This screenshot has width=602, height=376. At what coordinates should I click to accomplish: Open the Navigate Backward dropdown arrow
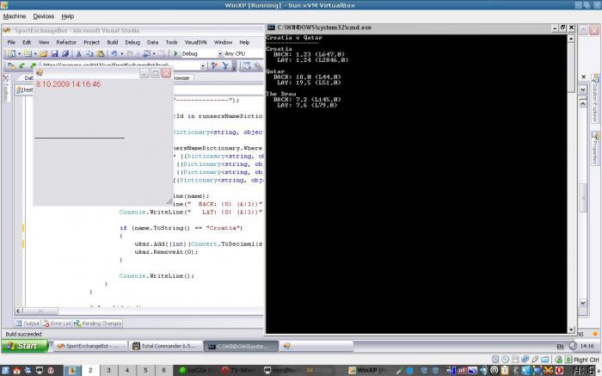click(154, 53)
